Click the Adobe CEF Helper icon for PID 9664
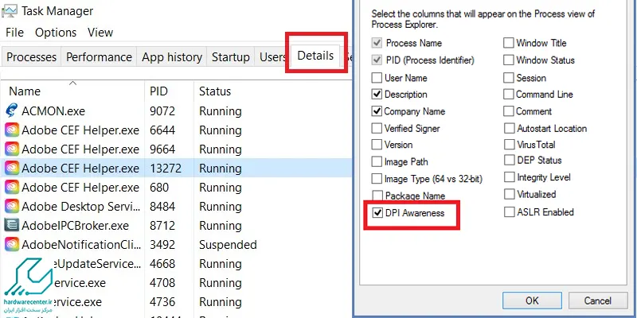637x318 pixels. [x=12, y=149]
